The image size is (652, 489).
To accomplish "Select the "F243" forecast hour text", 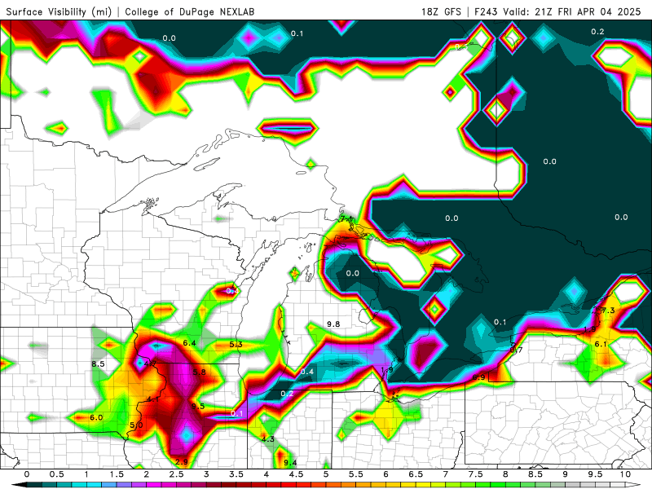I will pos(486,11).
